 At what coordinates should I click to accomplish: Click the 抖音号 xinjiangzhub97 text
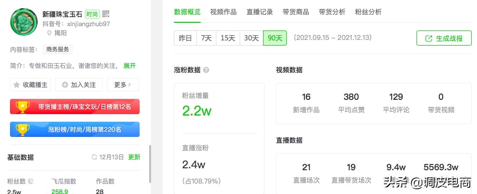click(76, 24)
